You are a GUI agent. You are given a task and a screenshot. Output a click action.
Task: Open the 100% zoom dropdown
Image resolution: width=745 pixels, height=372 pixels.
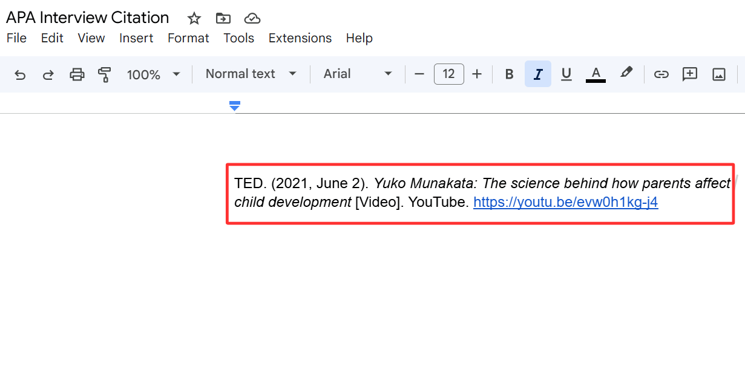click(153, 74)
